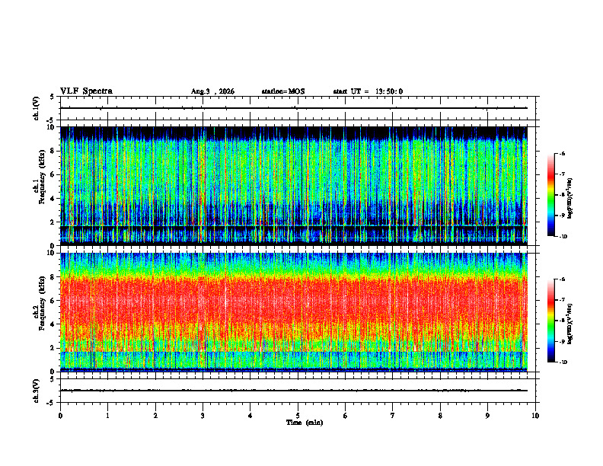
Task: Click the ch.1 voltage waveform trace
Action: [294, 108]
